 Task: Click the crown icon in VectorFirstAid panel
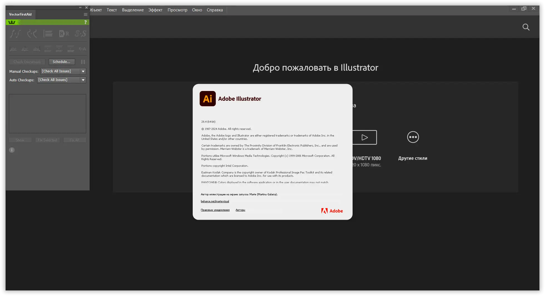pos(12,22)
